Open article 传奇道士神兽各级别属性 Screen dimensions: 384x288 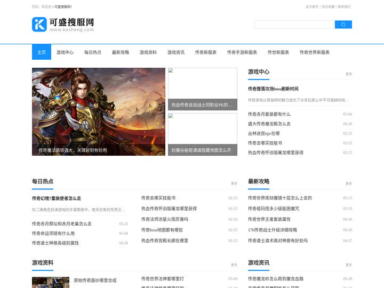(x=55, y=243)
